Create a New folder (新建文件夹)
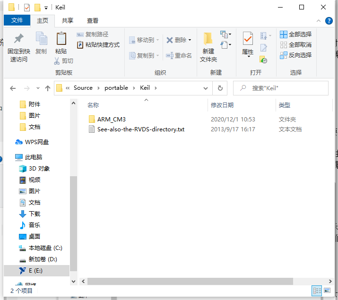338x300 pixels. coord(208,47)
